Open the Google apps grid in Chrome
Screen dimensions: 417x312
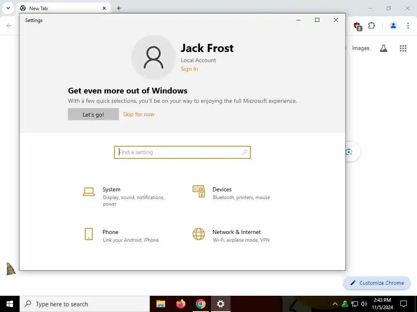[x=403, y=48]
